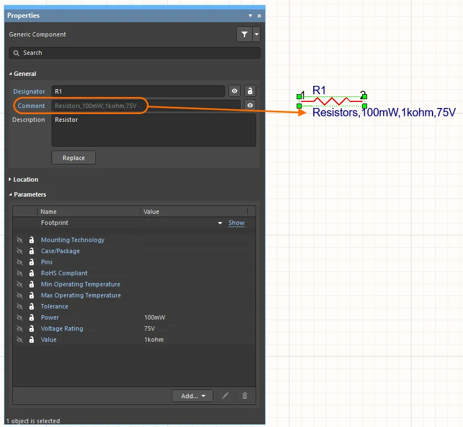Click lock icon for Pins
This screenshot has height=427, width=463.
(32, 262)
